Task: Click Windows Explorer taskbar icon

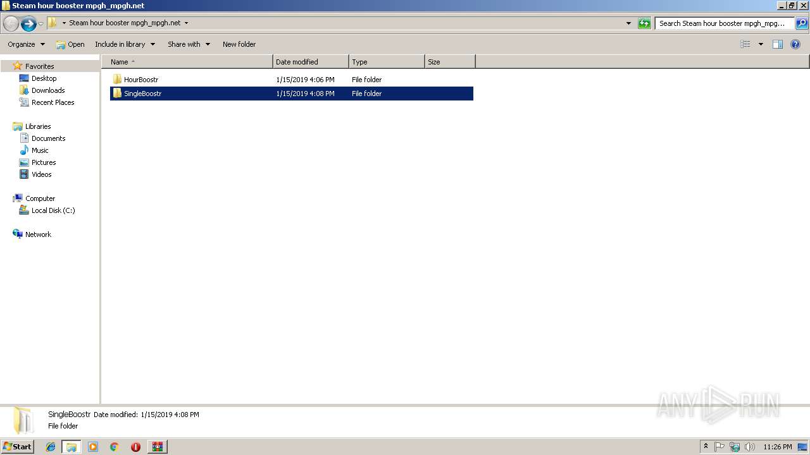Action: pyautogui.click(x=72, y=447)
